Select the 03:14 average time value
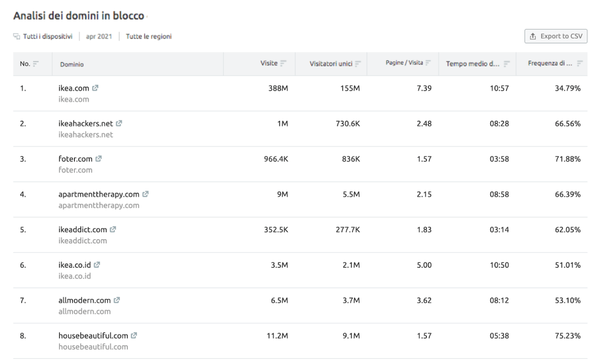Viewport: 598px width, 363px height. (499, 230)
